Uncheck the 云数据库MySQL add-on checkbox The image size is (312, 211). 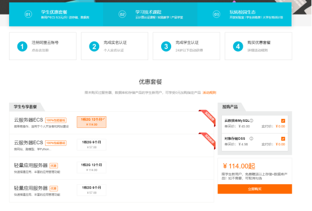tap(283, 121)
